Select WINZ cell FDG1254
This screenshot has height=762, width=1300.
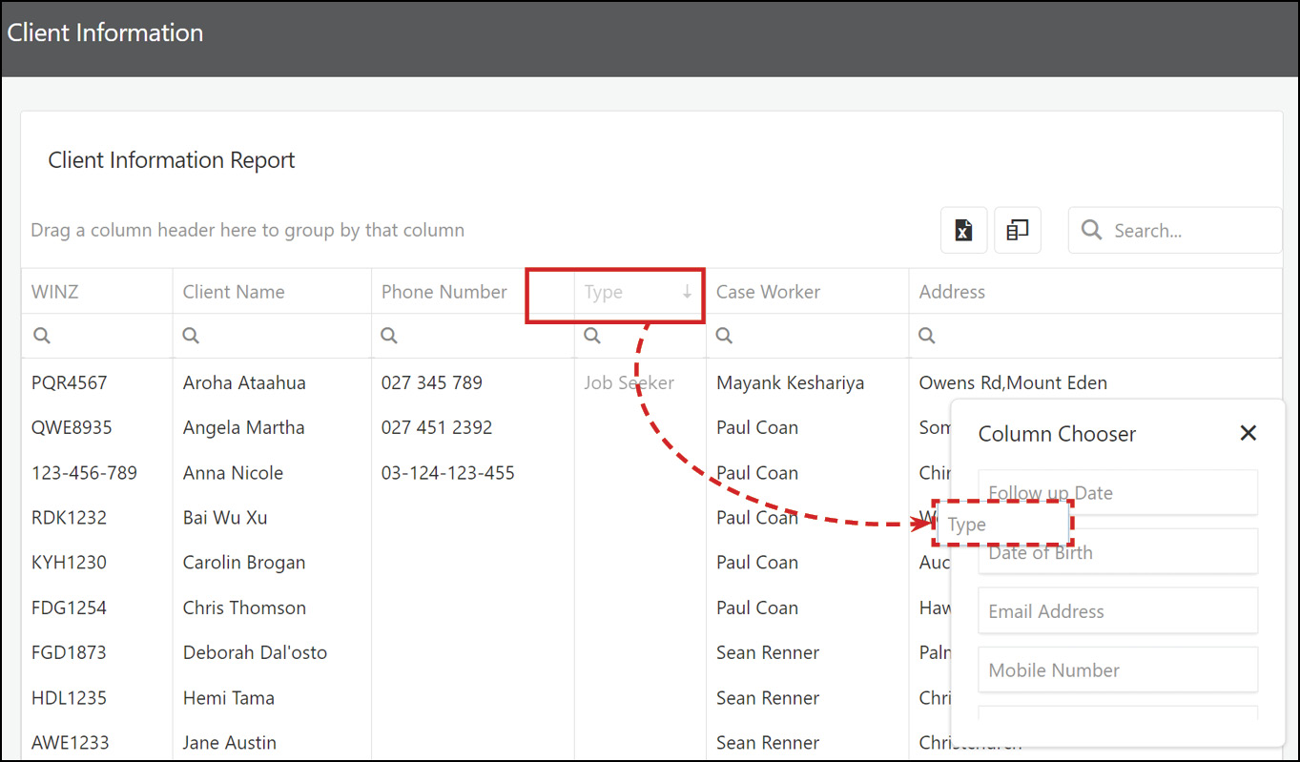pyautogui.click(x=69, y=608)
